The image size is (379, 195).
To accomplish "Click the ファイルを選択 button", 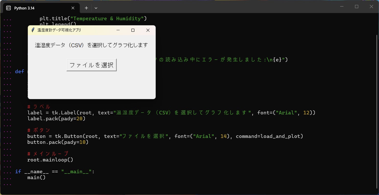I will pyautogui.click(x=91, y=65).
